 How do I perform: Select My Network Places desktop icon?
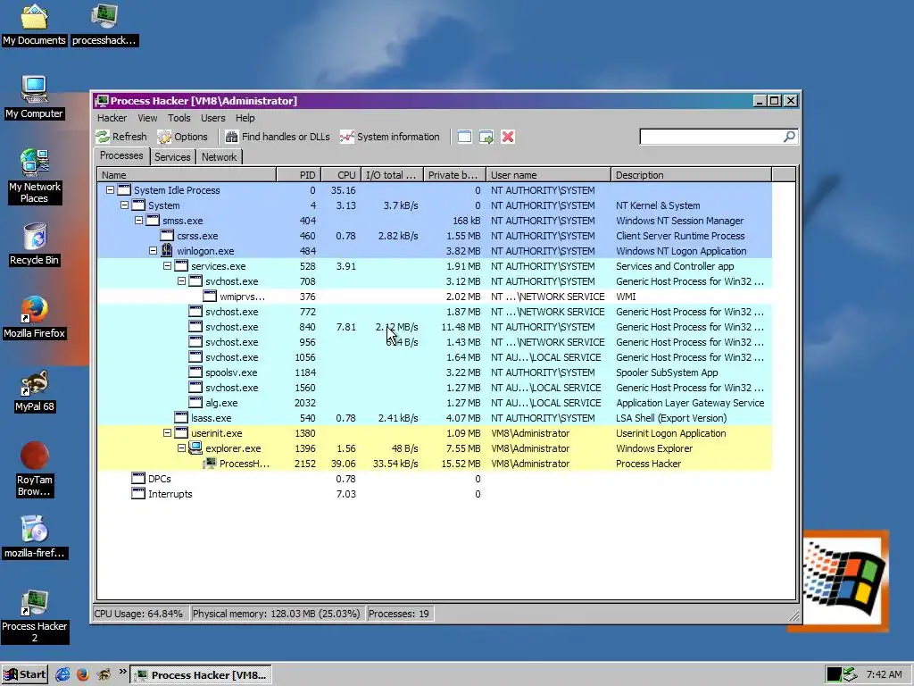tap(35, 176)
